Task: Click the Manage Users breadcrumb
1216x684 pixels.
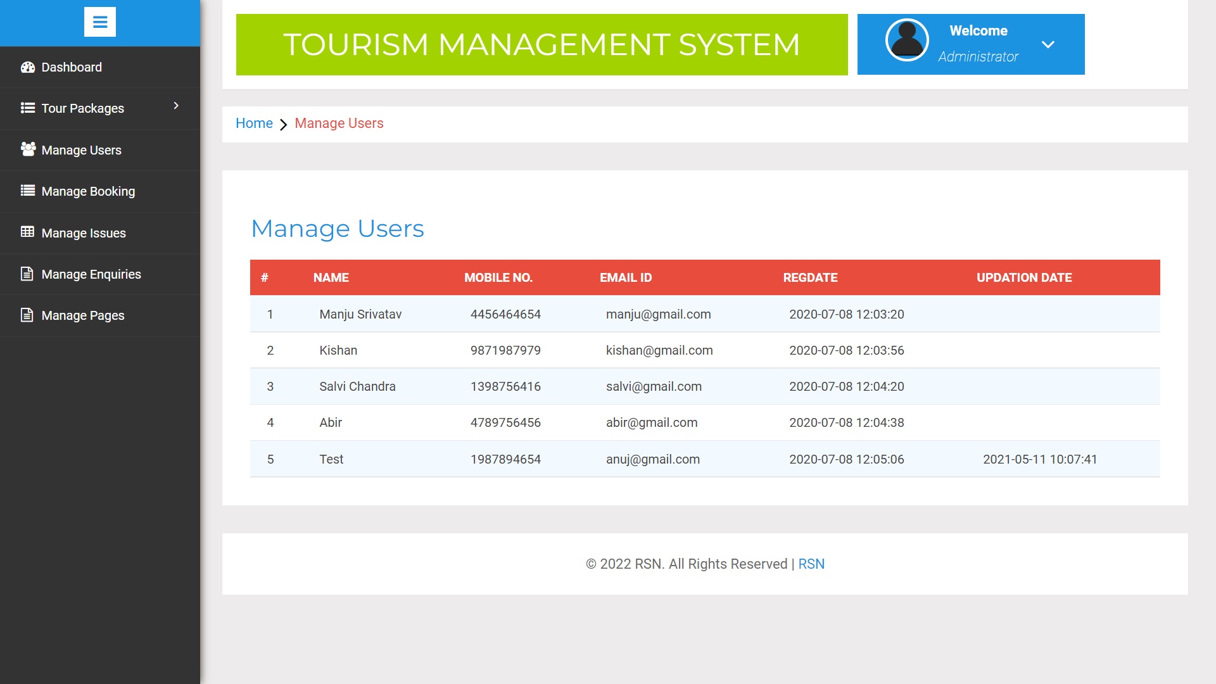Action: [x=339, y=123]
